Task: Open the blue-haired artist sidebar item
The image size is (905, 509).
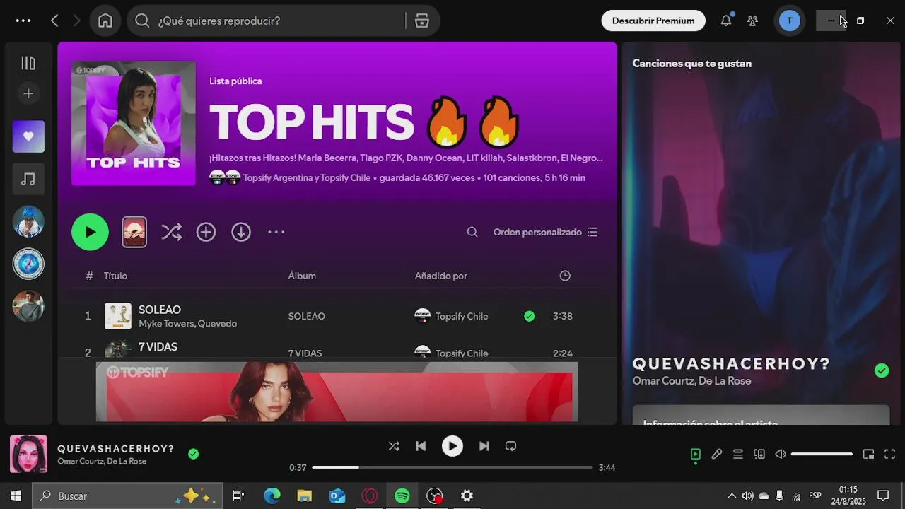Action: 28,221
